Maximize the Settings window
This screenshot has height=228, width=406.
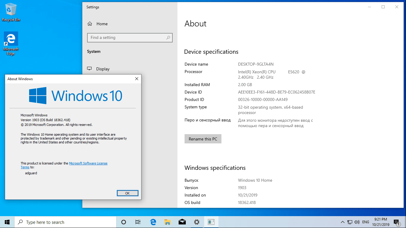(383, 7)
